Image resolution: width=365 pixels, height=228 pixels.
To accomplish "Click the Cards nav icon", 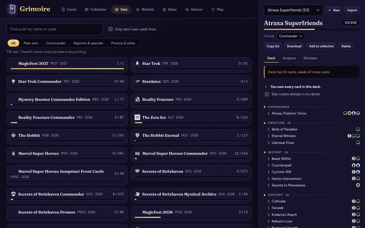I will pos(63,10).
